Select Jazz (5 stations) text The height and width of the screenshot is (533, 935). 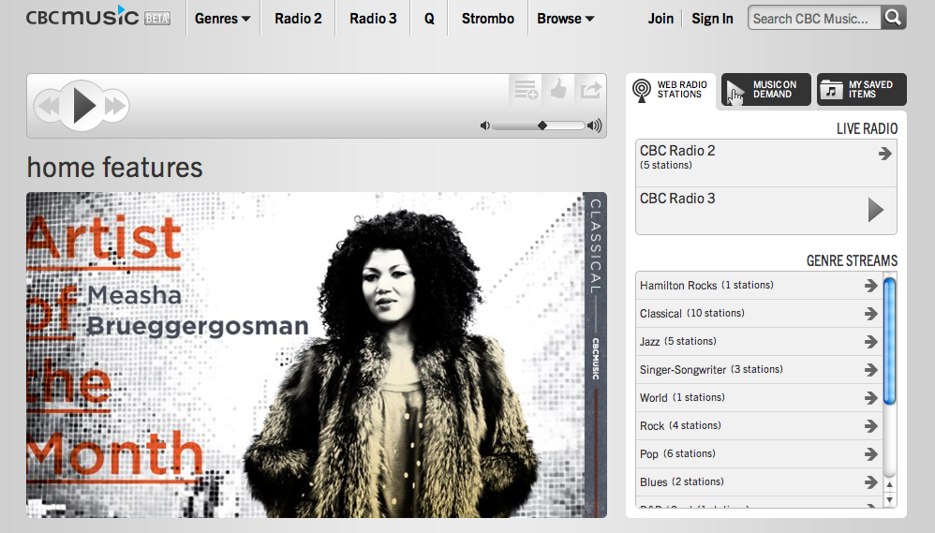[678, 342]
